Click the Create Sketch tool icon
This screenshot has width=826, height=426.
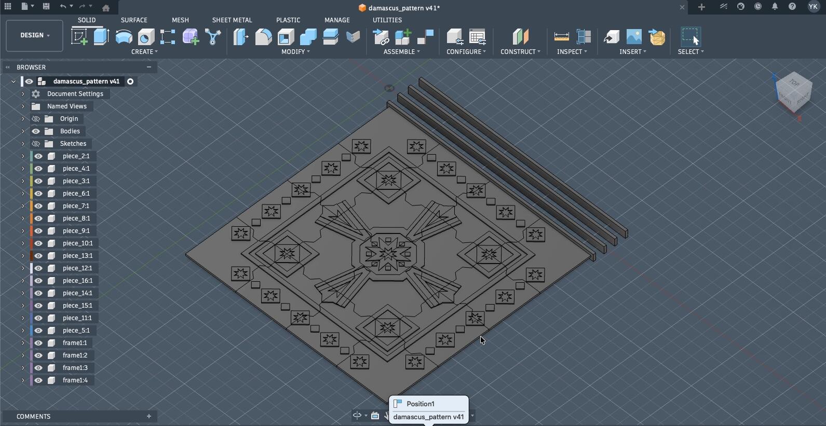(79, 37)
